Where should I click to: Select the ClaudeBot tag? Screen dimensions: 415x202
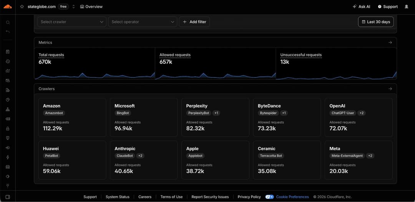pos(124,156)
